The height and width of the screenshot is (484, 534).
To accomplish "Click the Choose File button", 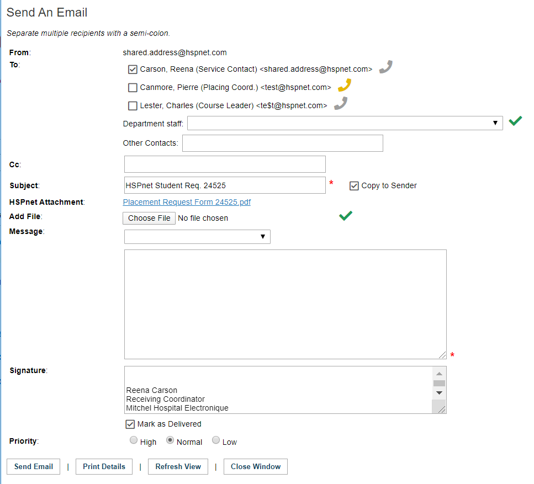I will click(x=149, y=218).
